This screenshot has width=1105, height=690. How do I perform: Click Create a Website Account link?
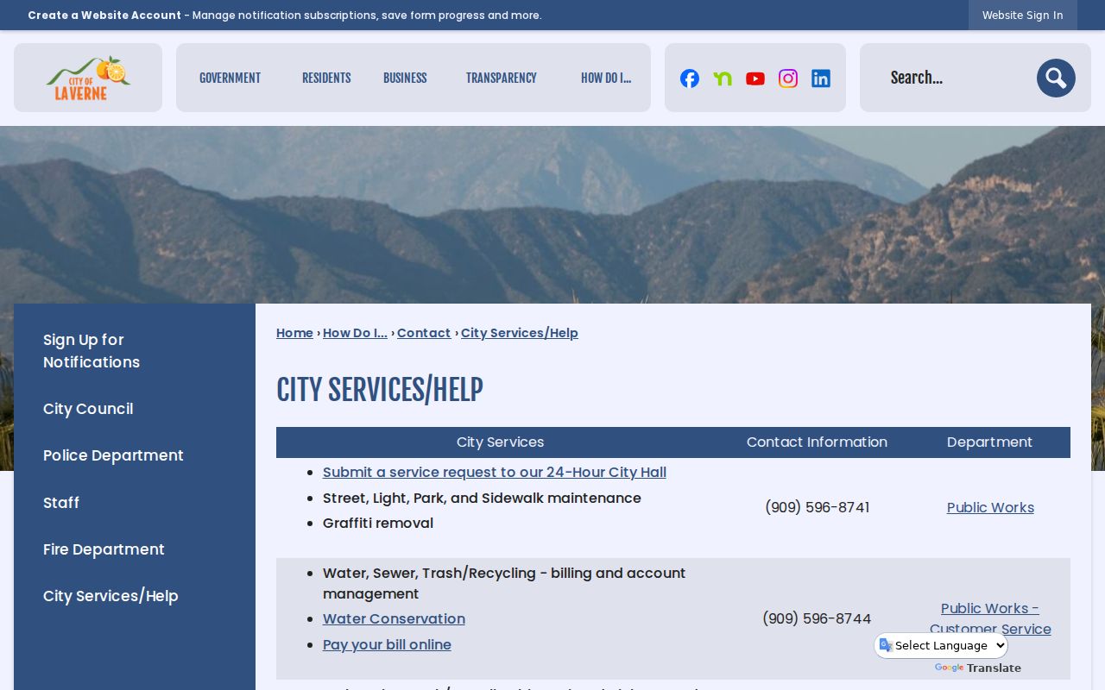[104, 15]
